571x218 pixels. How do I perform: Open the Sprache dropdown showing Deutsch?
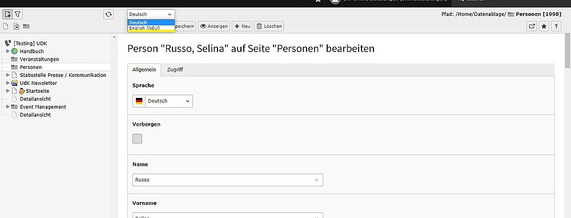[x=168, y=101]
